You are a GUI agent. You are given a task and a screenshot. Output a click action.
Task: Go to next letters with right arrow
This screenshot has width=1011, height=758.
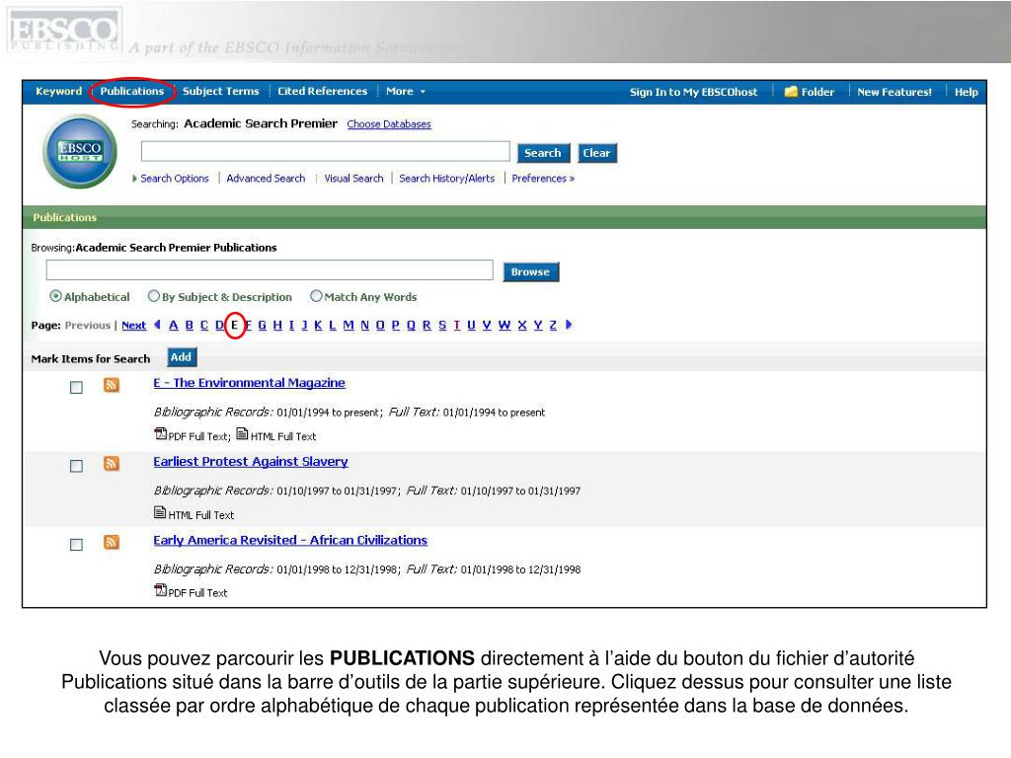pyautogui.click(x=569, y=325)
